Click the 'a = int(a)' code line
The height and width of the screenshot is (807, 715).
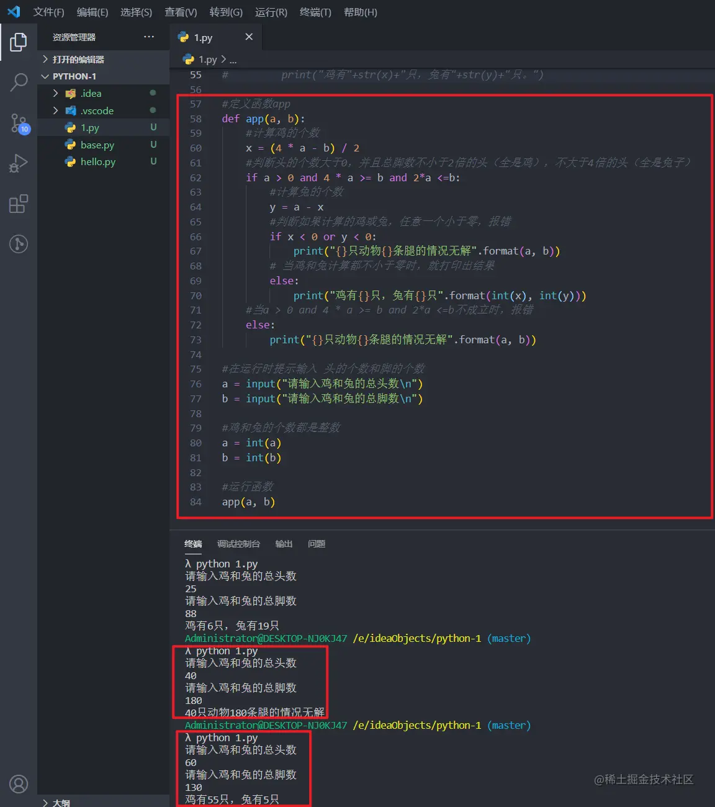tap(251, 443)
